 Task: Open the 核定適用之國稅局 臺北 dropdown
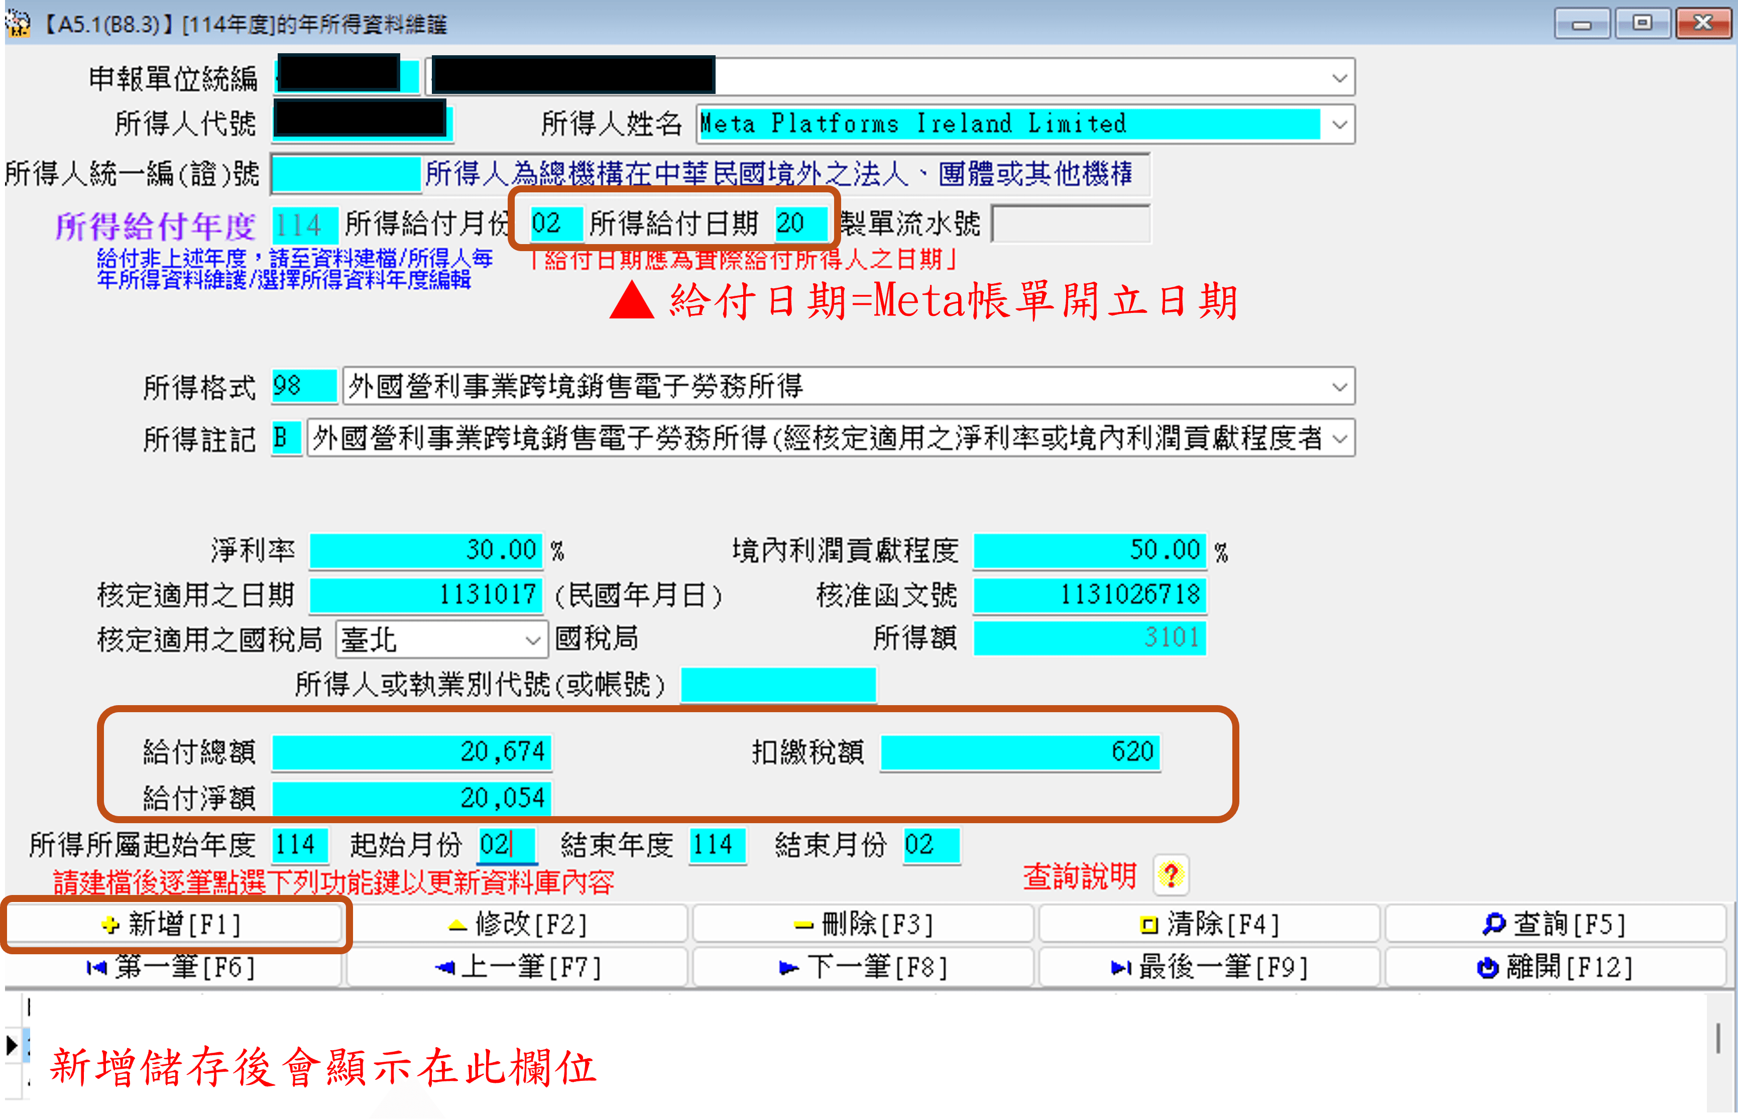pos(532,640)
